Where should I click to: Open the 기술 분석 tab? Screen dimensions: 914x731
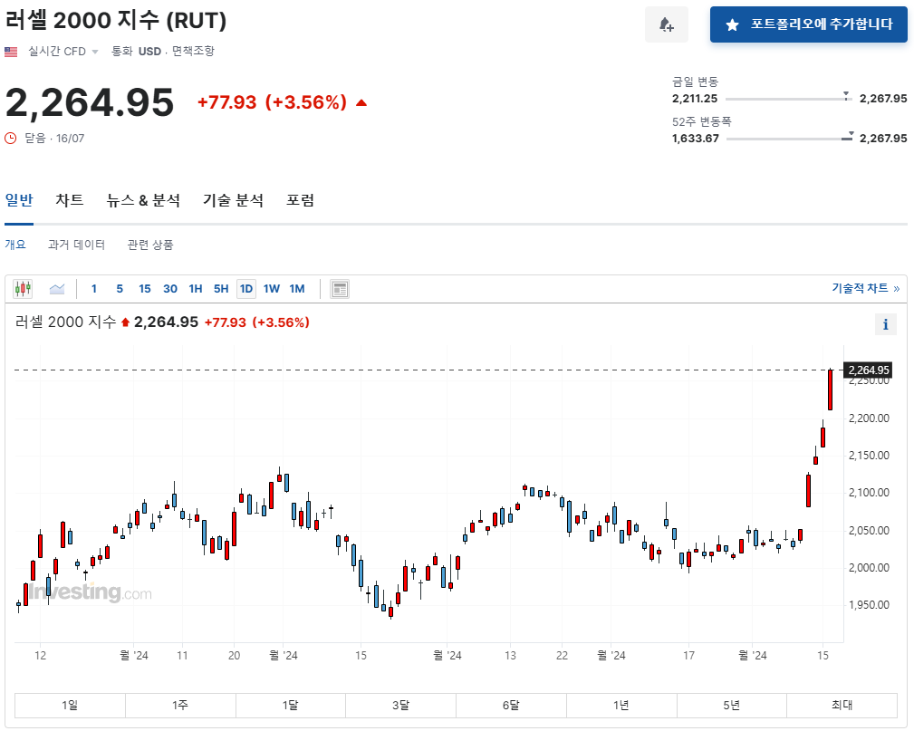233,200
